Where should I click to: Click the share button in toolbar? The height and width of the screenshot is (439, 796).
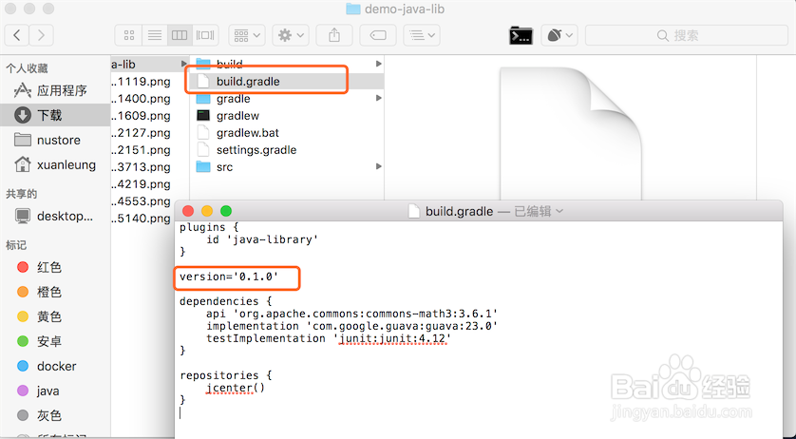(x=334, y=35)
